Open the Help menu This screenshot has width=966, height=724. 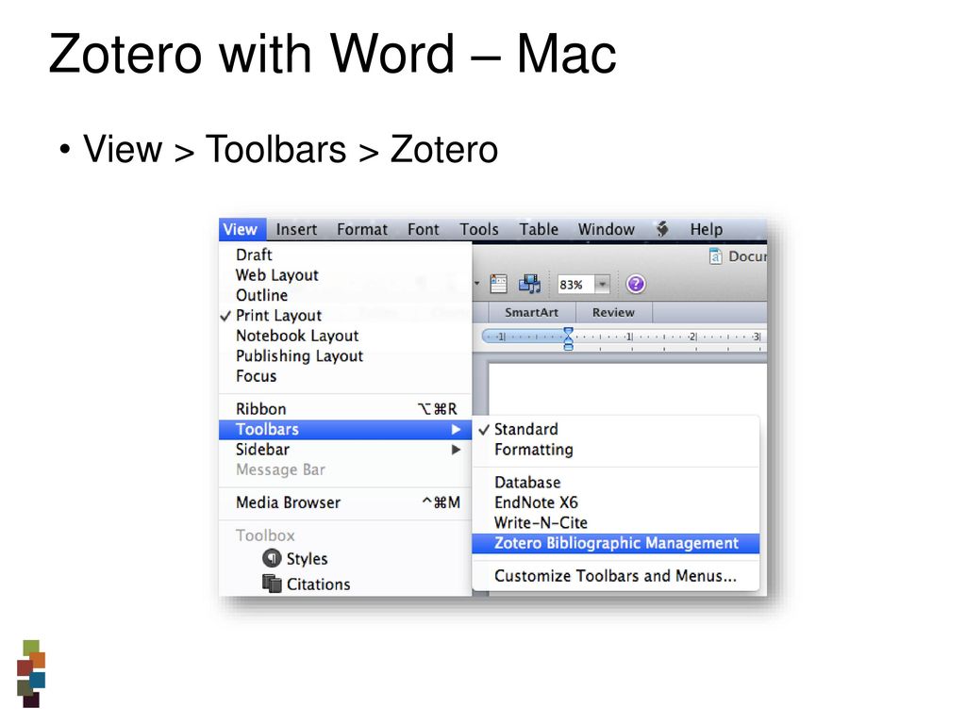point(706,230)
